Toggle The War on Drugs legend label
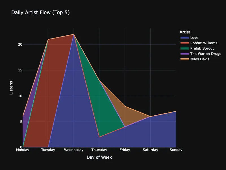226x170 pixels. pos(205,54)
